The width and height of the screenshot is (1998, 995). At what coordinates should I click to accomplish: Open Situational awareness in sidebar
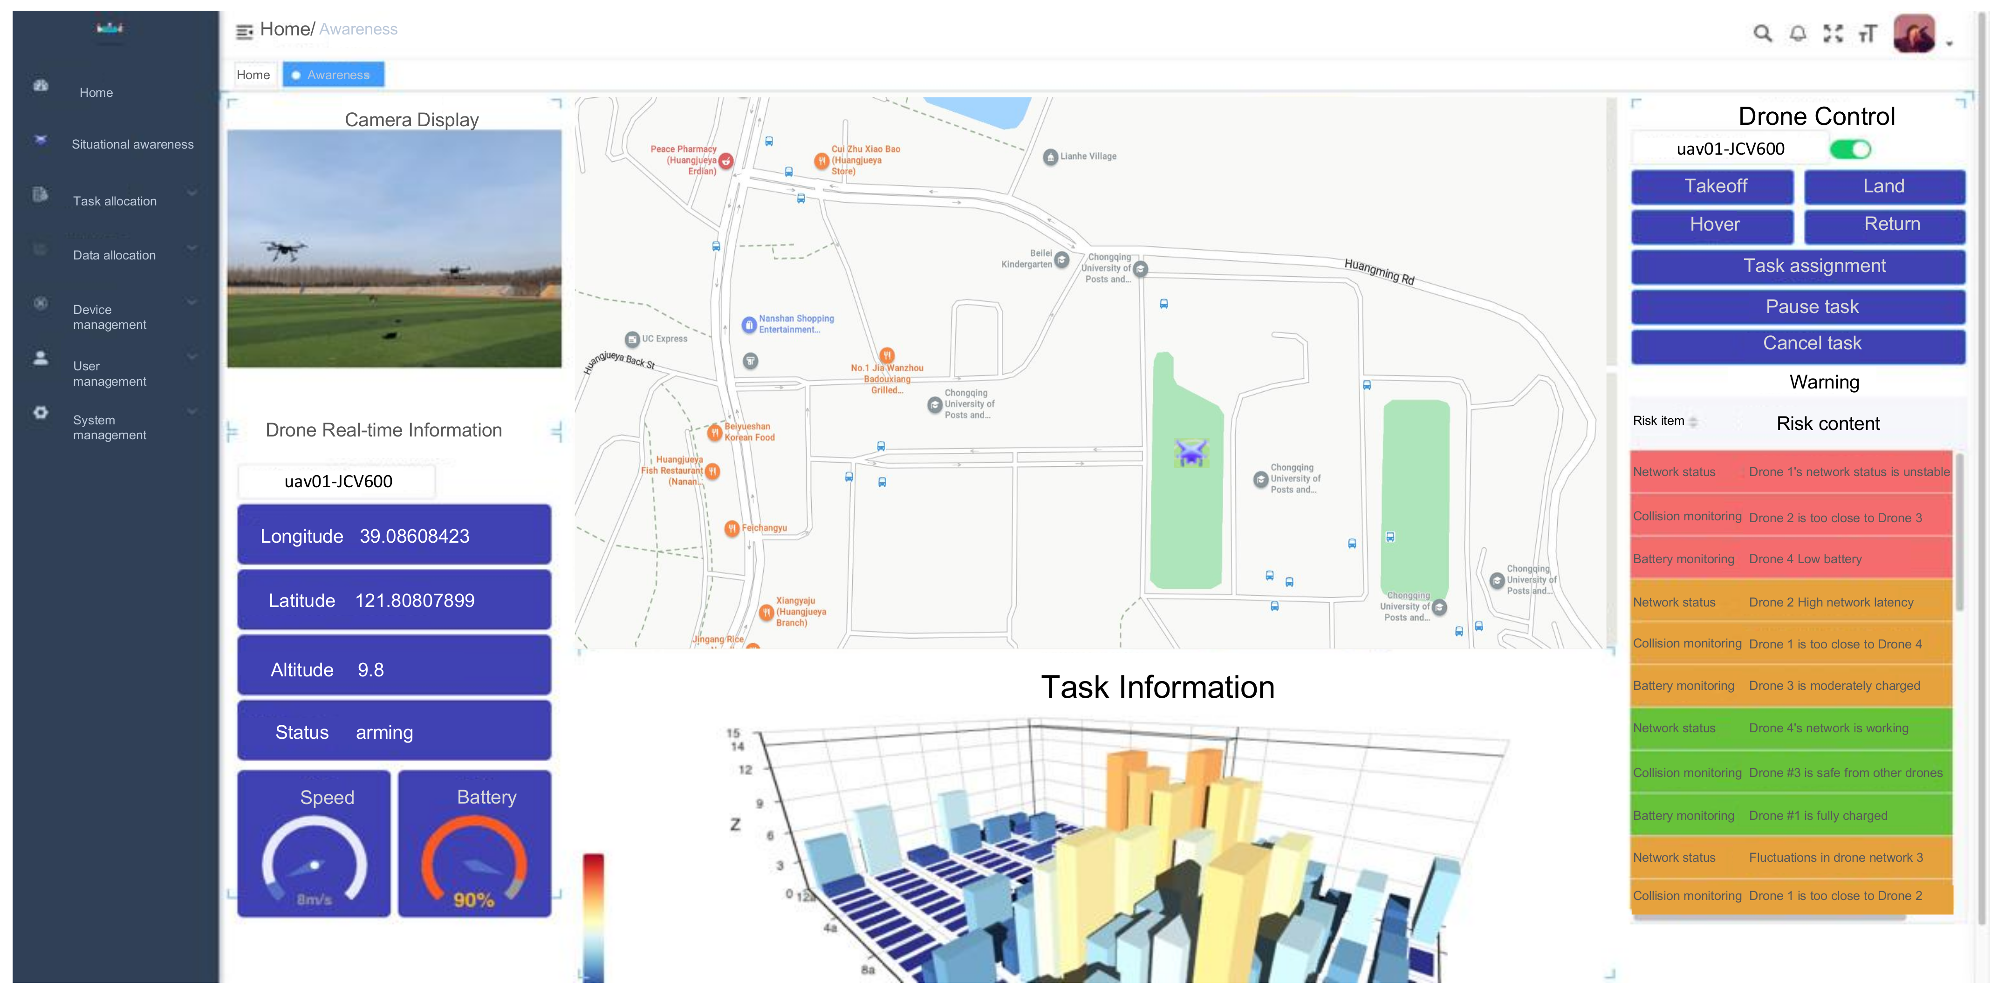pos(132,144)
